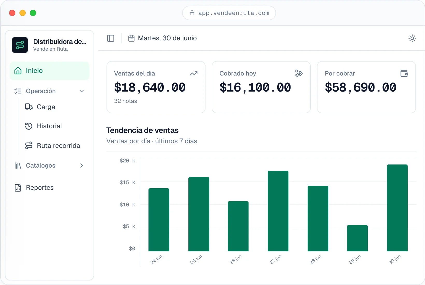The width and height of the screenshot is (425, 285).
Task: Click the 26 jun sales bar
Action: (238, 226)
